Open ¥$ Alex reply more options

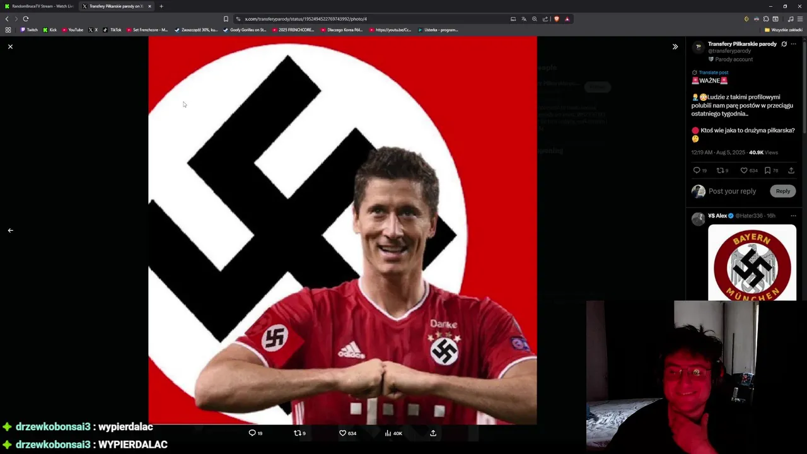tap(793, 216)
